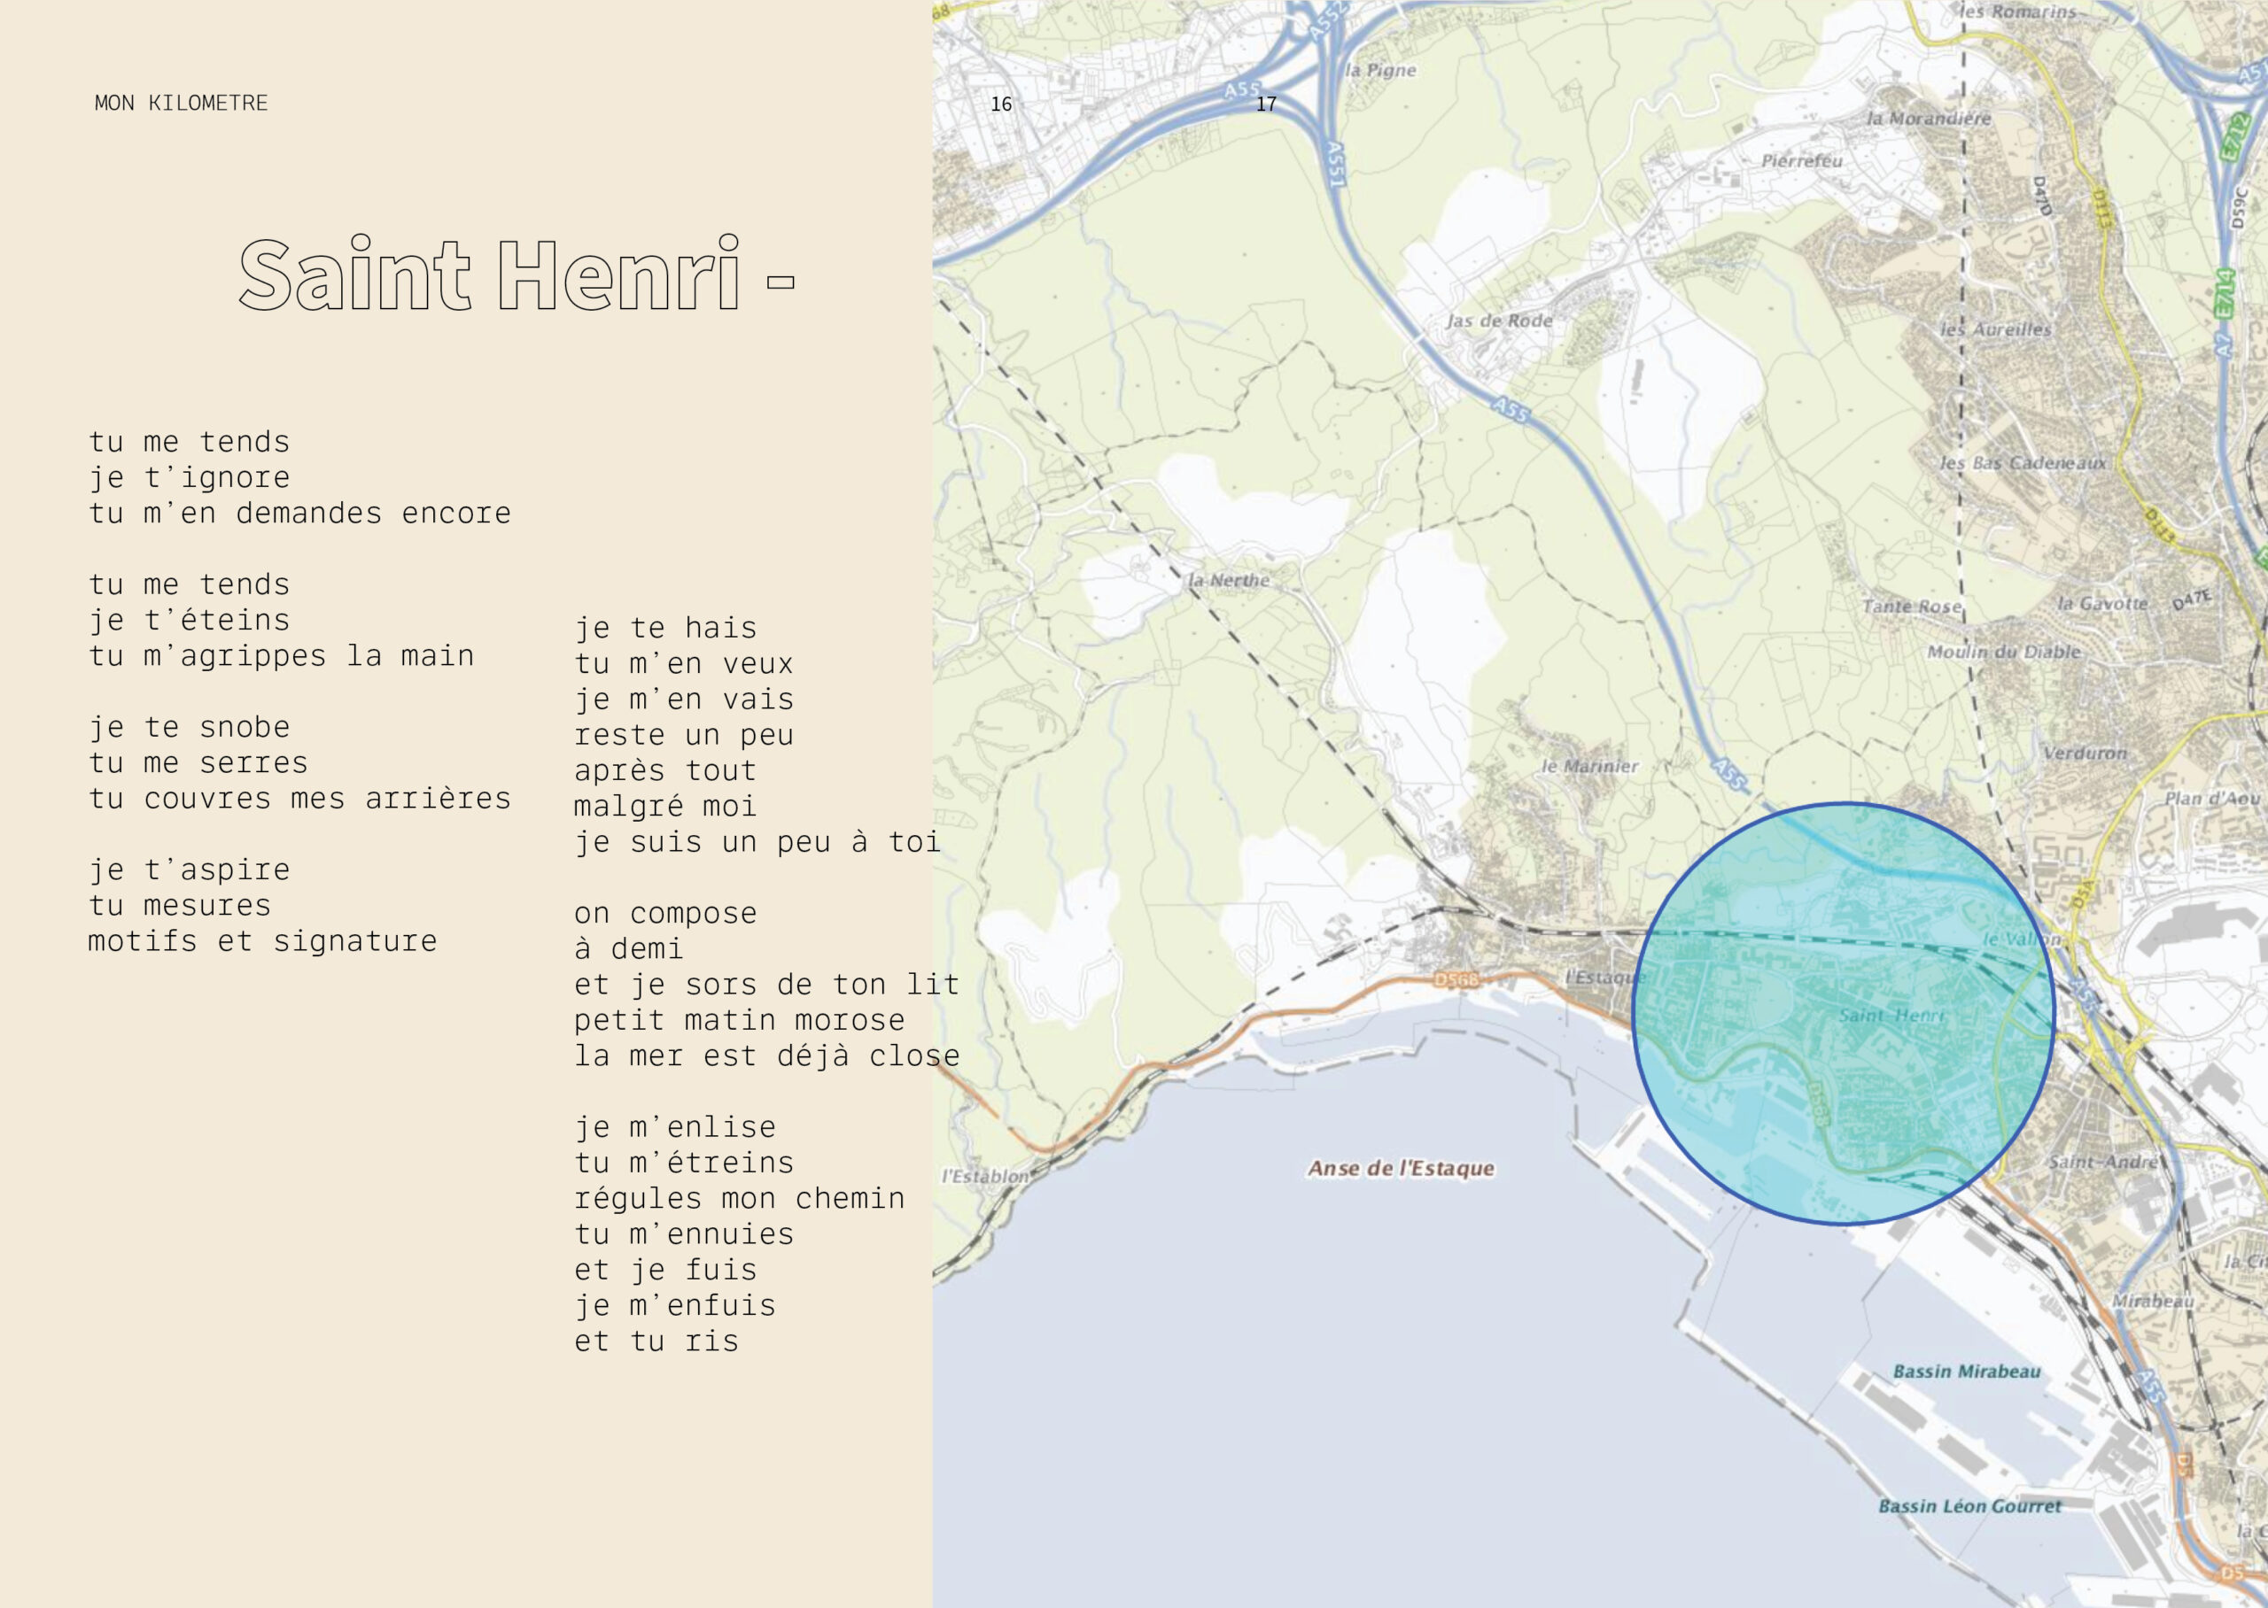Select the short line "à demi"
This screenshot has height=1608, width=2268.
click(629, 948)
